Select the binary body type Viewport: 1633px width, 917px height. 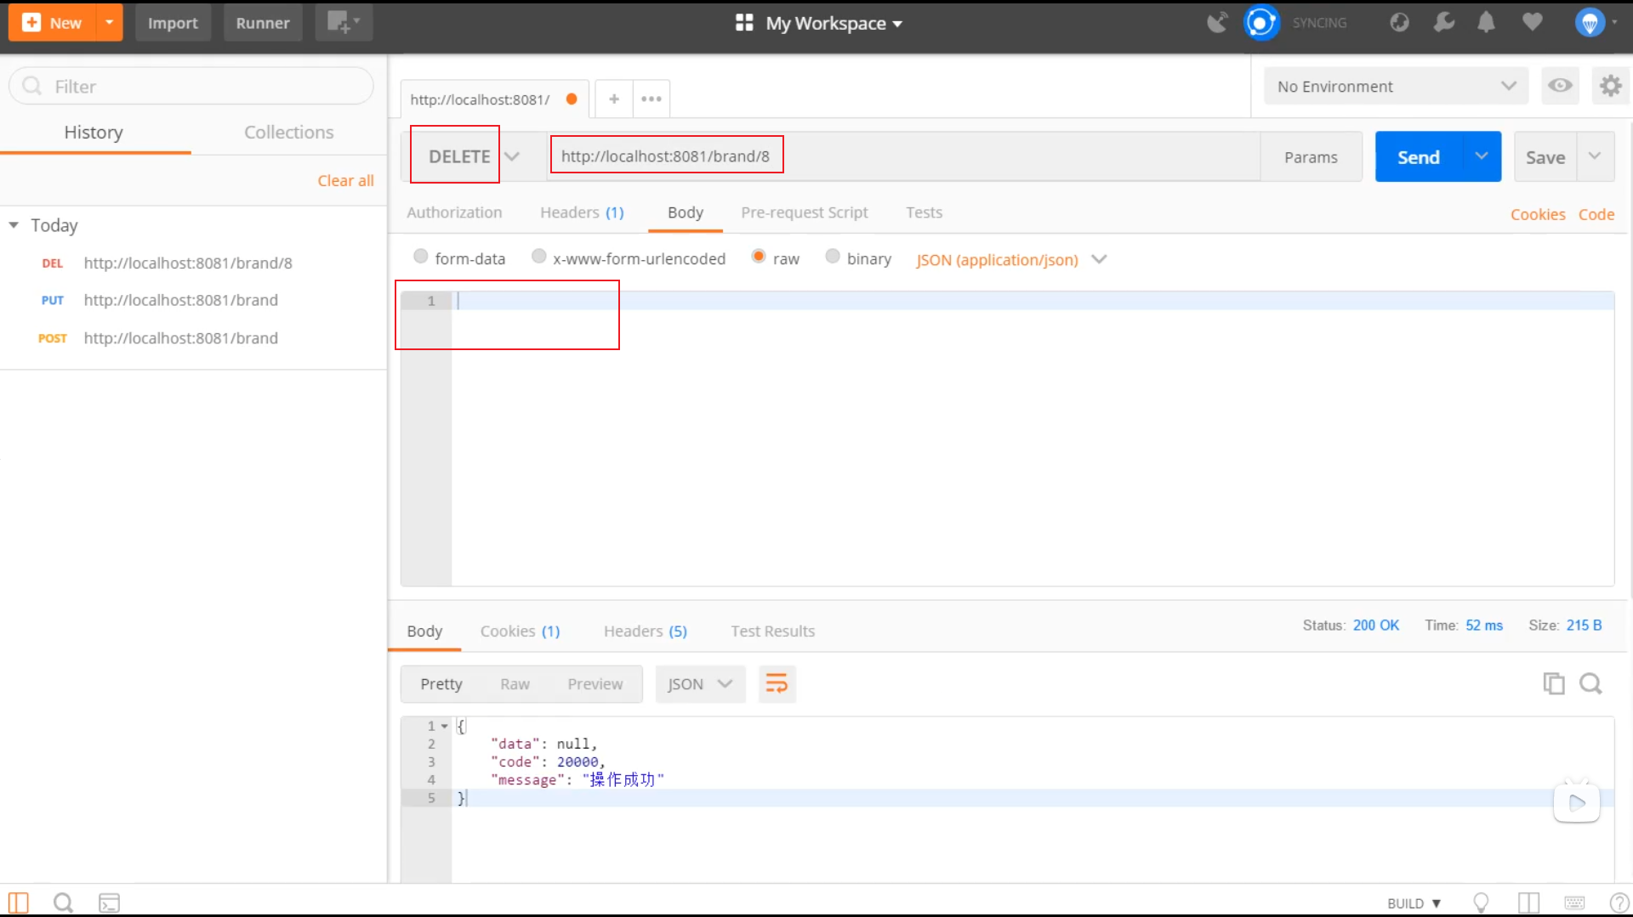(833, 257)
